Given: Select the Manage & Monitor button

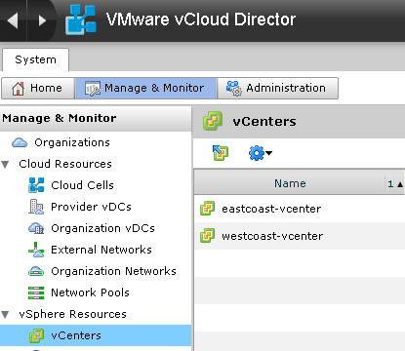Looking at the screenshot, I should click(x=145, y=88).
